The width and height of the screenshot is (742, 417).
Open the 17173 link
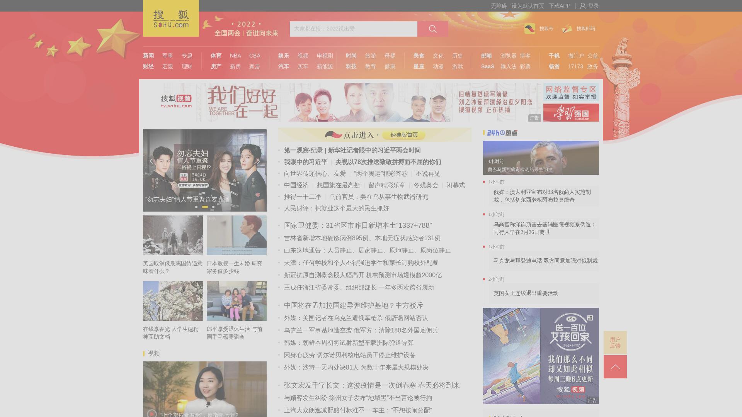click(575, 67)
